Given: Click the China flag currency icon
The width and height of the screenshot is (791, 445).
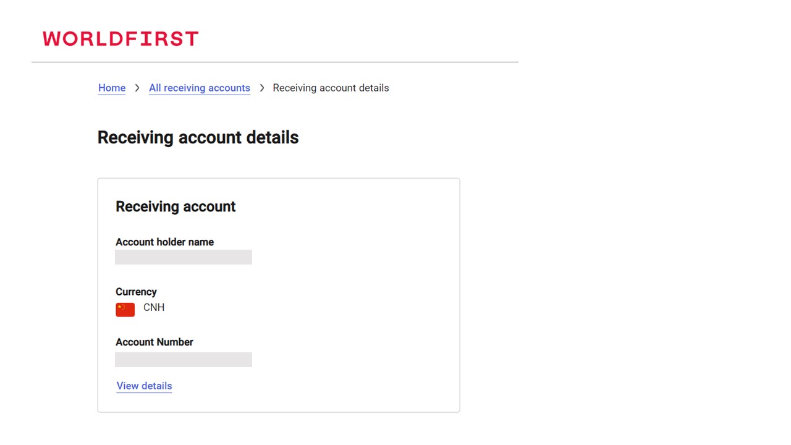Looking at the screenshot, I should pos(125,309).
